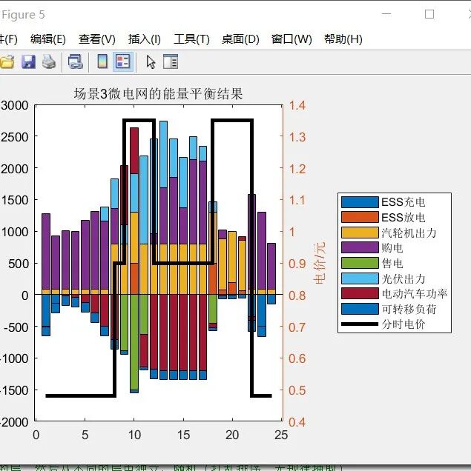The width and height of the screenshot is (471, 471).
Task: Click the right axis tick 0.8
Action: click(297, 295)
